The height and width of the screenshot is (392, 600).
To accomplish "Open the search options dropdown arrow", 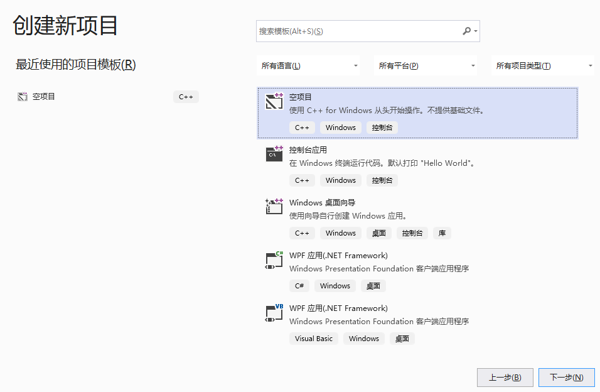I will click(476, 31).
